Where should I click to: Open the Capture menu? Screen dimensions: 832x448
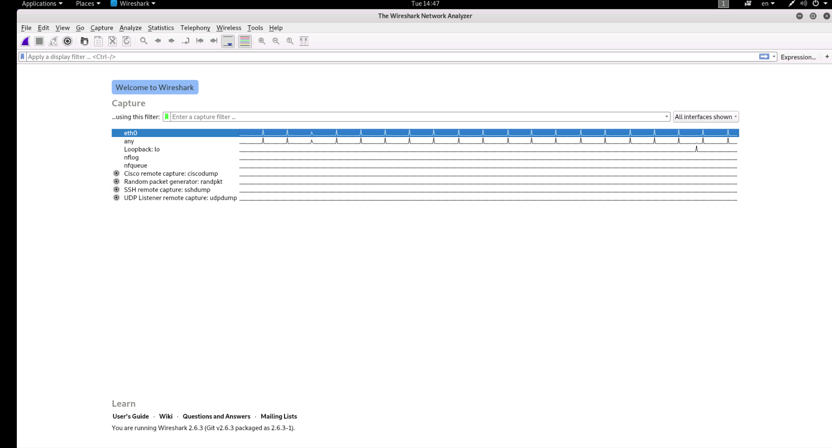102,28
